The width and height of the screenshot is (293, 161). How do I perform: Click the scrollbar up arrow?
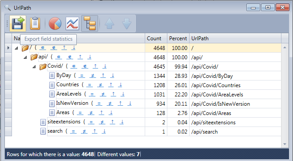click(x=285, y=47)
